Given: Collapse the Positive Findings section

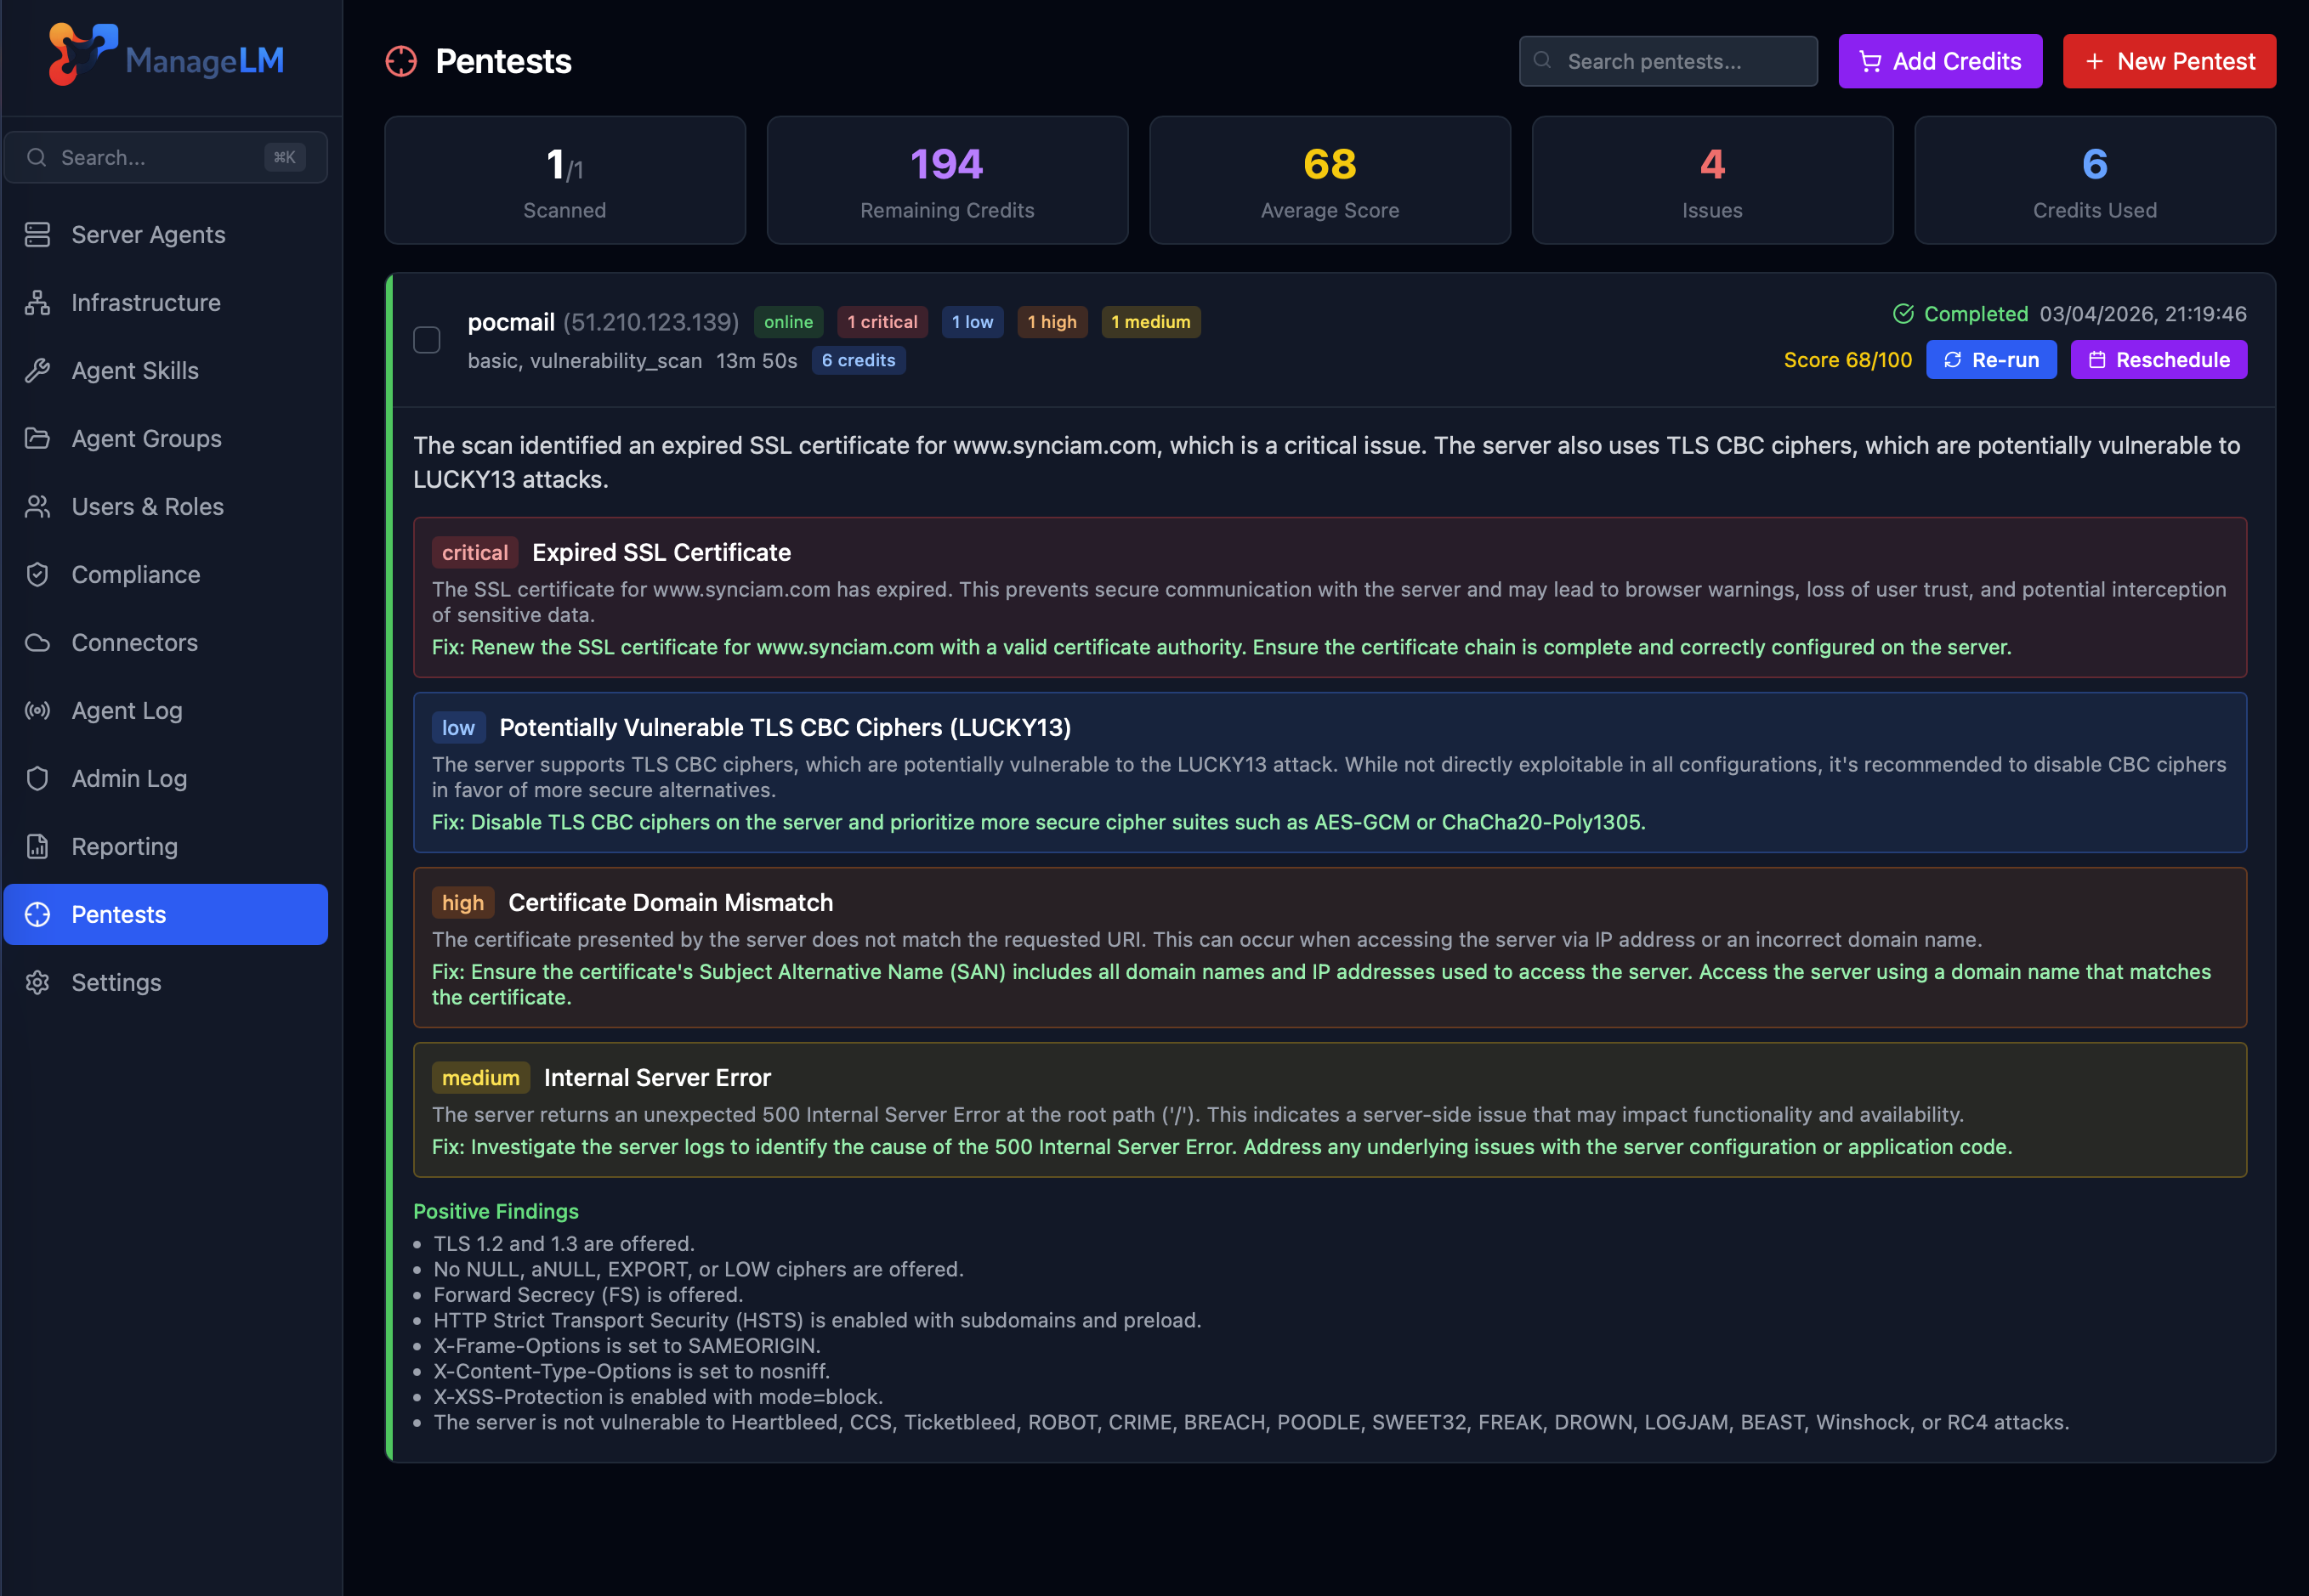Looking at the screenshot, I should pos(496,1211).
